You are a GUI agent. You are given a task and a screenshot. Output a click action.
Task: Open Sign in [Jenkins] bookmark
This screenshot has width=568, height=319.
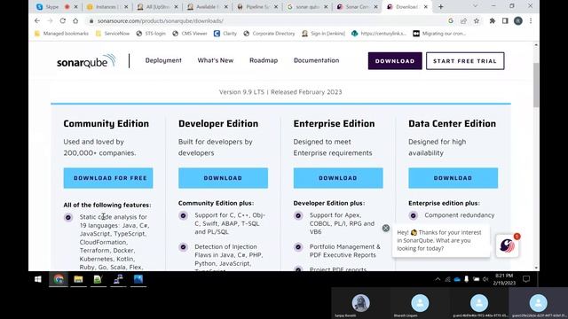click(323, 34)
